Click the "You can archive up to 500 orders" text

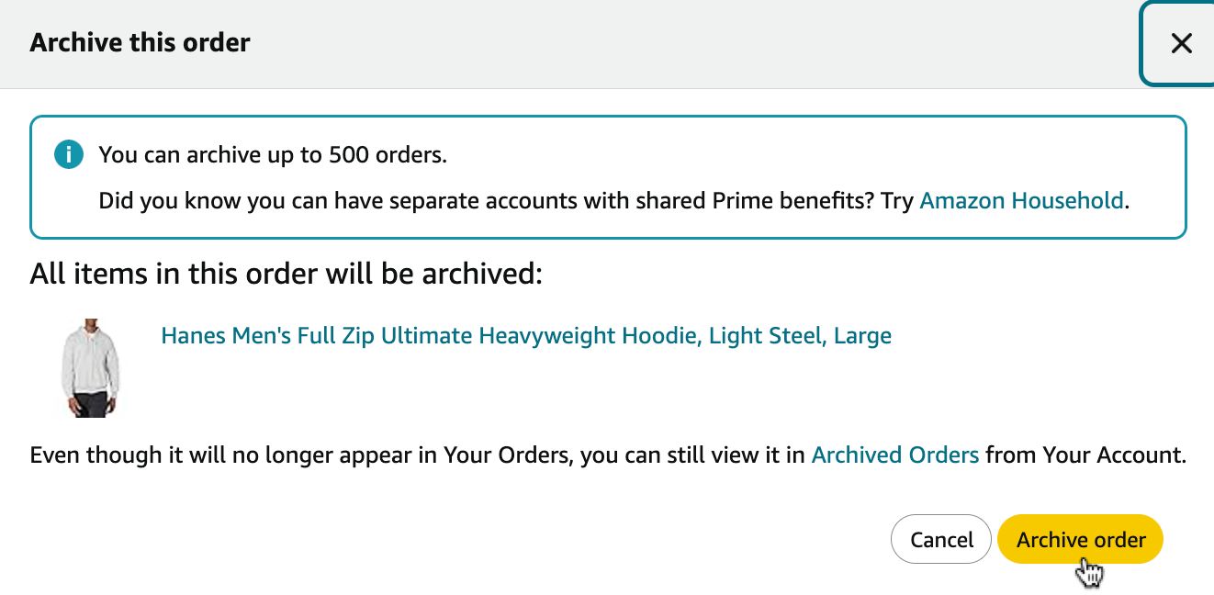tap(273, 154)
